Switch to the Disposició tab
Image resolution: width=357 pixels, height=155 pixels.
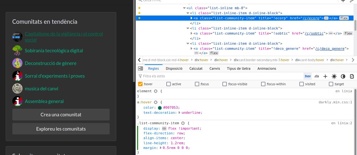[x=174, y=68]
